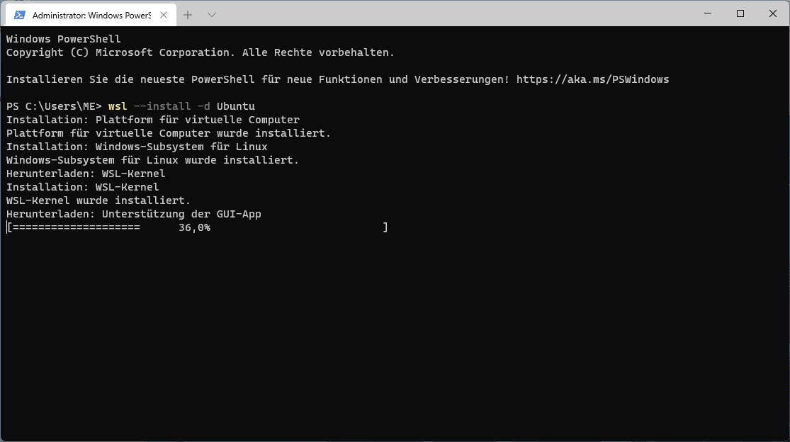Click the --install parameter text
The width and height of the screenshot is (790, 442).
(x=162, y=106)
